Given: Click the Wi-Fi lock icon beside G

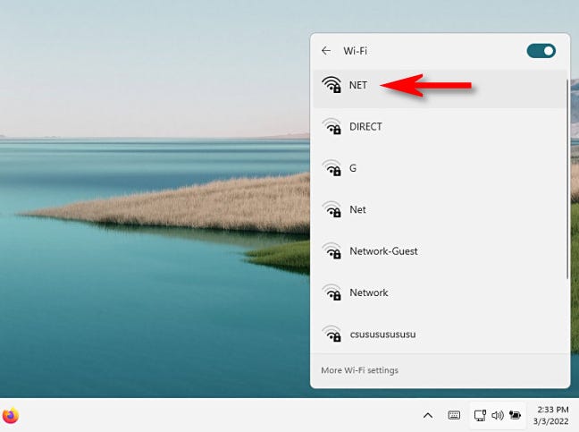Looking at the screenshot, I should click(331, 168).
